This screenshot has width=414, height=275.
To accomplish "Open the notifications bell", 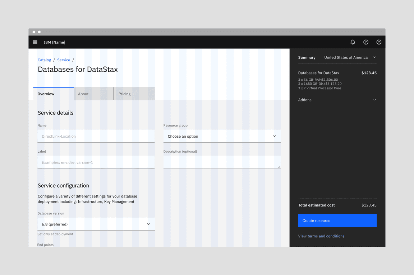I will pyautogui.click(x=353, y=42).
